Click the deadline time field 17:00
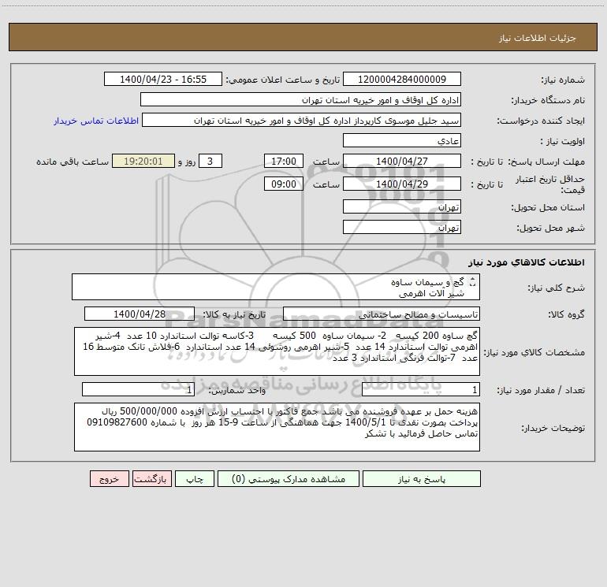Screen dimensions: 607x587 (x=283, y=161)
